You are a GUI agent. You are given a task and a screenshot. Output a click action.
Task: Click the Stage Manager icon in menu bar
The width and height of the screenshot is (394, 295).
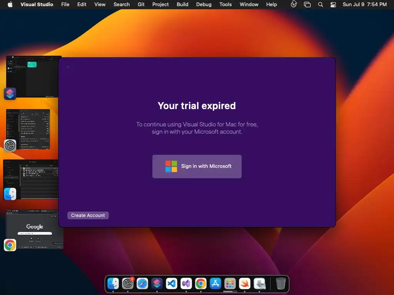point(307,5)
